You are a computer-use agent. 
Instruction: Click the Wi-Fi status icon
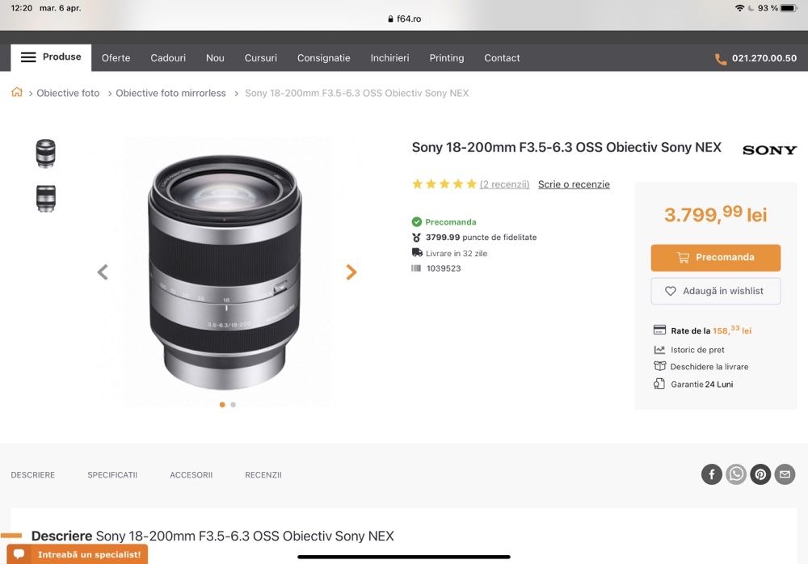click(739, 8)
